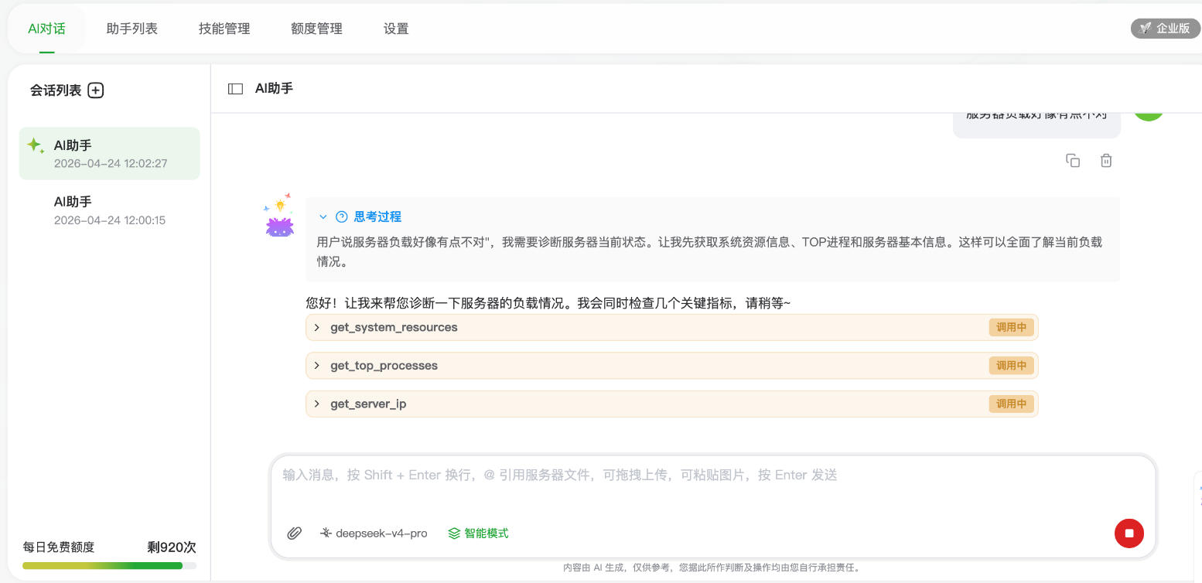The width and height of the screenshot is (1202, 583).
Task: Open the deepseek-v4-pro model selector
Action: (x=374, y=533)
